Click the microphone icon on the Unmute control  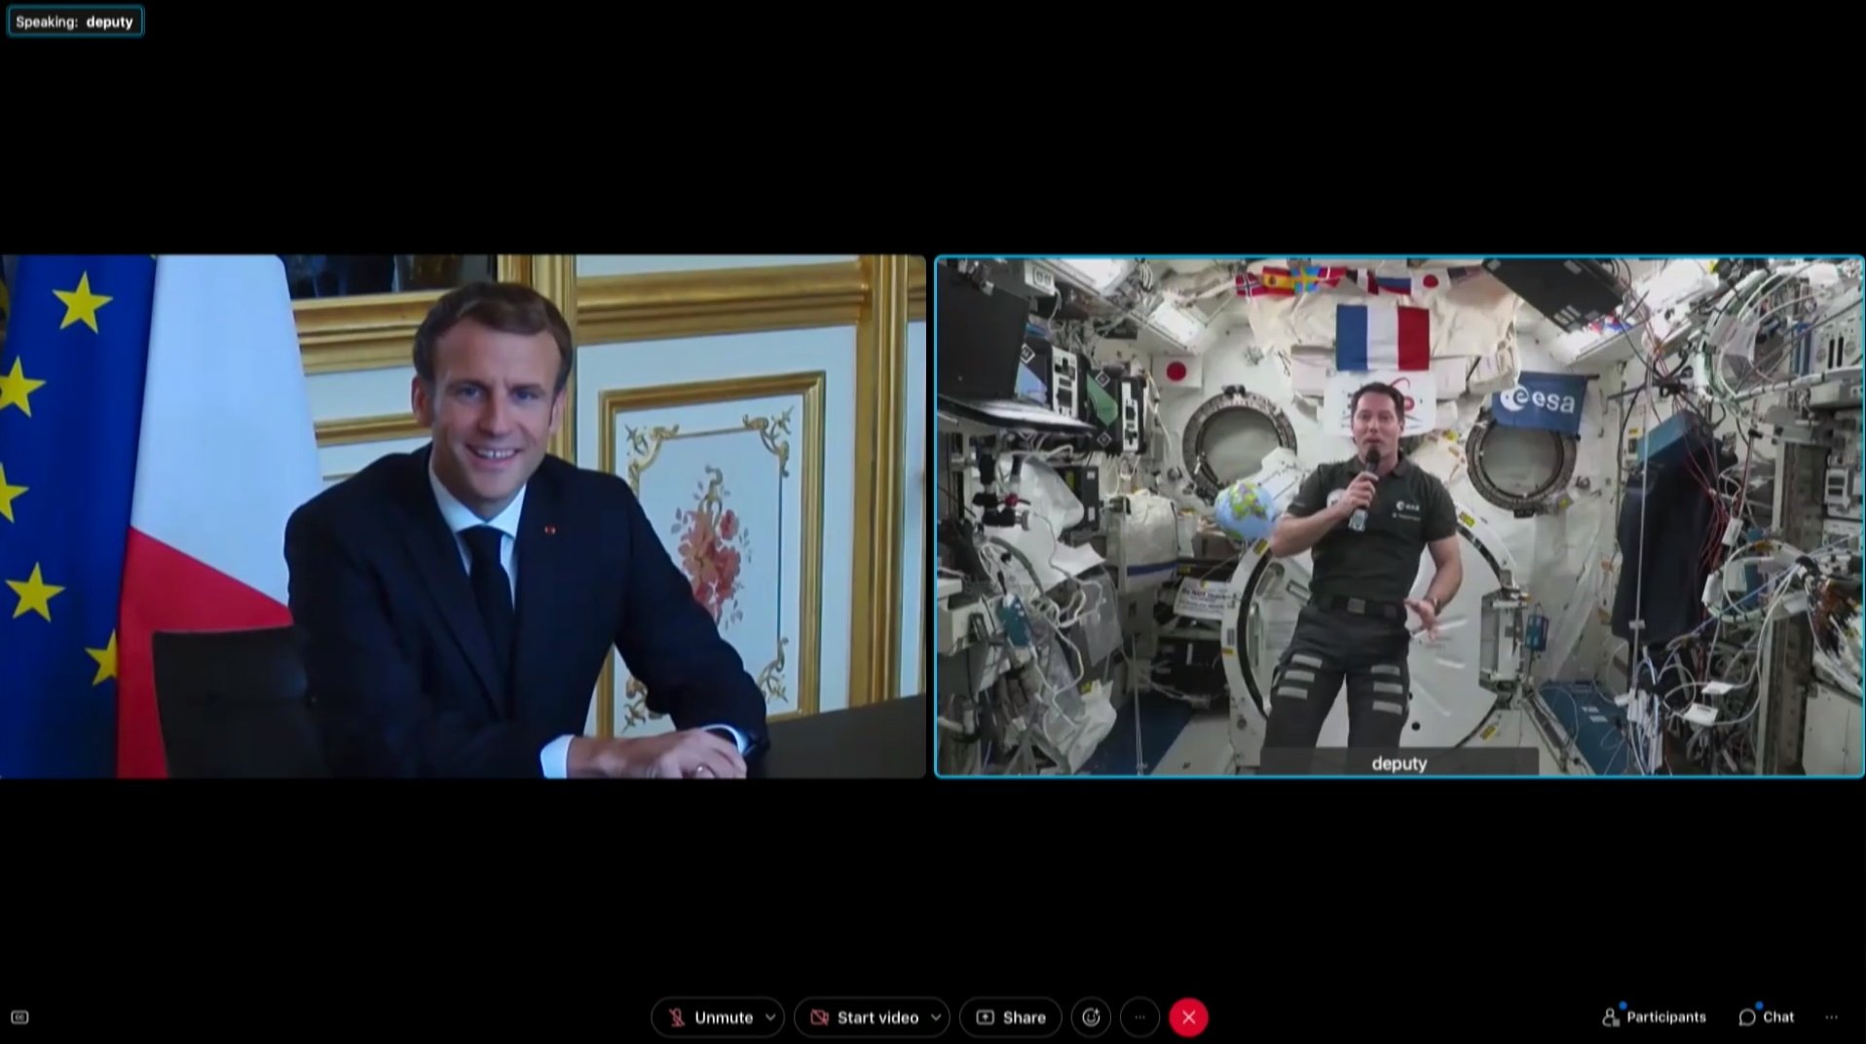(x=678, y=1017)
